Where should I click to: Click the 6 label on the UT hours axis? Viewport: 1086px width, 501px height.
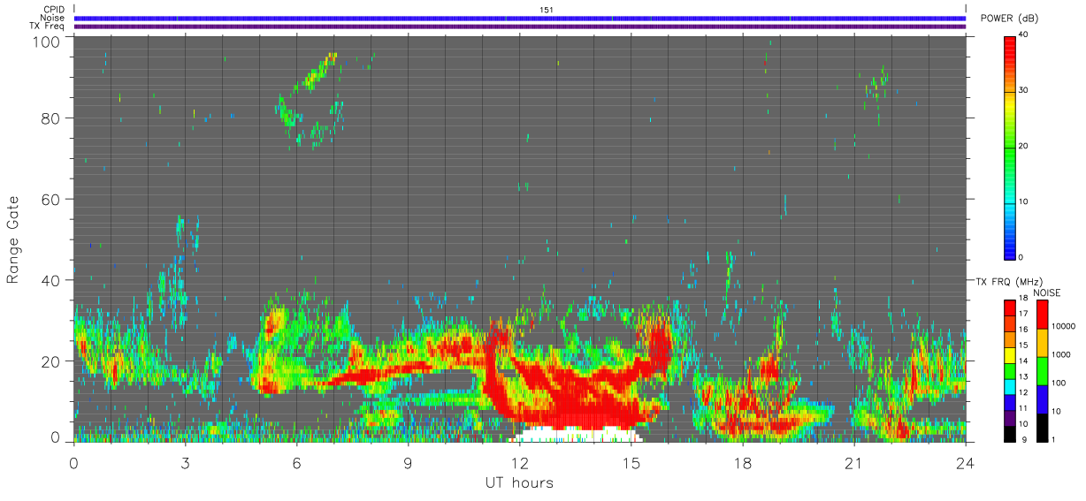point(297,463)
